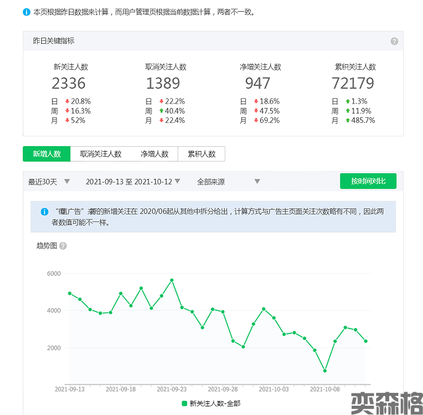Select the 新增人数 tab
The height and width of the screenshot is (415, 423).
[x=47, y=154]
